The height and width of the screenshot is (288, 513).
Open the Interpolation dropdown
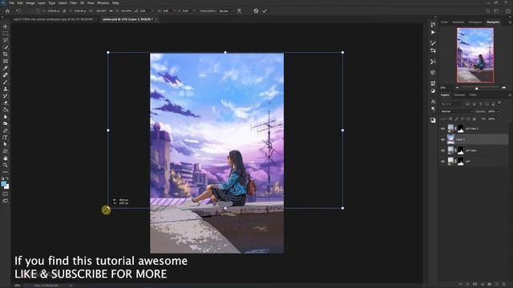click(226, 10)
